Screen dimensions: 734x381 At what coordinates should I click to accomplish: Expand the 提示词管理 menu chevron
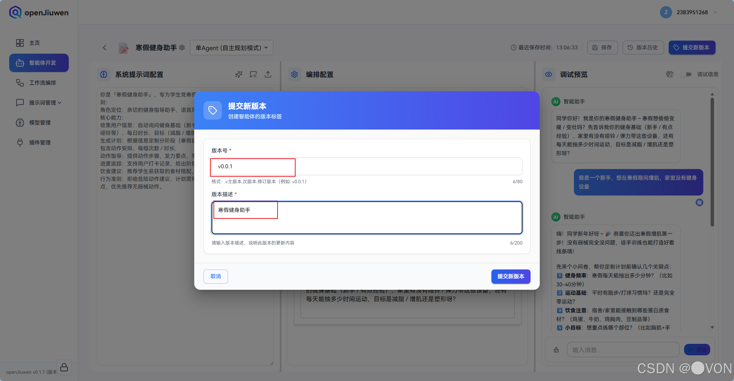[x=60, y=102]
